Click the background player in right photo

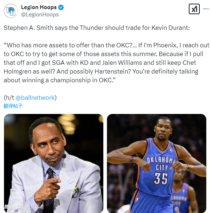click(182, 192)
